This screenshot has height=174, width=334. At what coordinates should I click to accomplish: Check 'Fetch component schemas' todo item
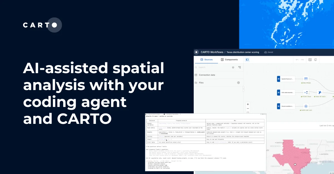click(x=157, y=164)
